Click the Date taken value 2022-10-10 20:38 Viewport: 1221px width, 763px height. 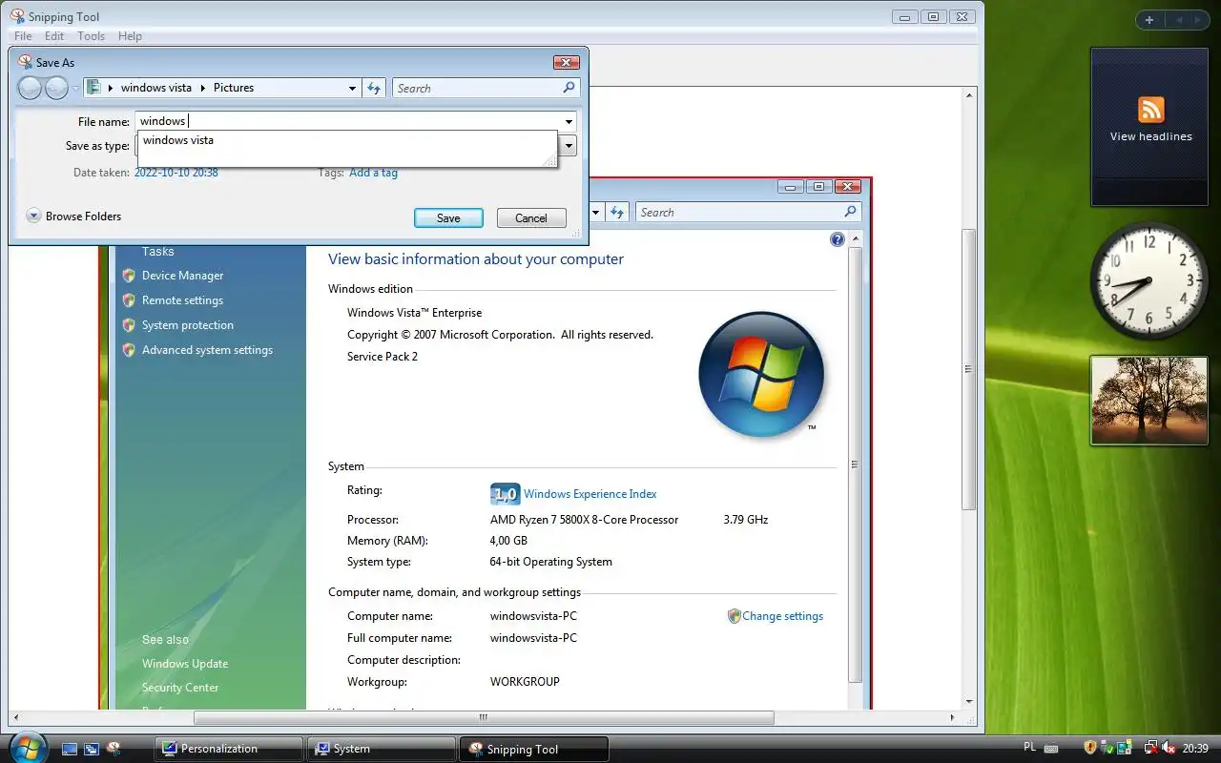176,173
